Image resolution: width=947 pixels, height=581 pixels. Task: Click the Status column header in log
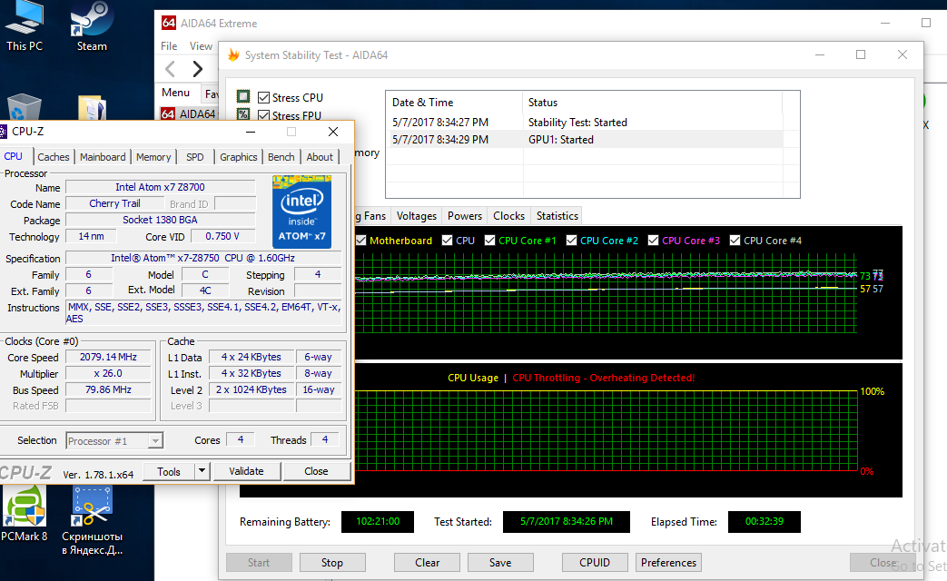point(652,102)
